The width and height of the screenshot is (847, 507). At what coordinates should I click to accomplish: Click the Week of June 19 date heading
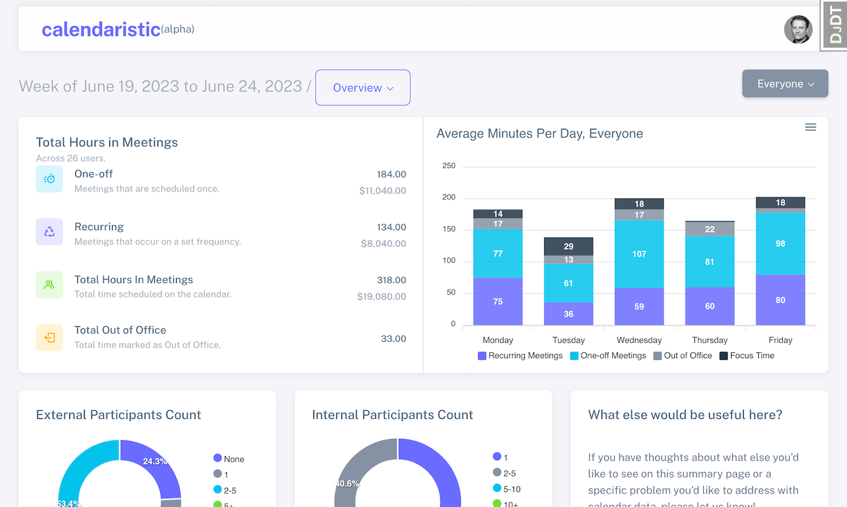161,86
